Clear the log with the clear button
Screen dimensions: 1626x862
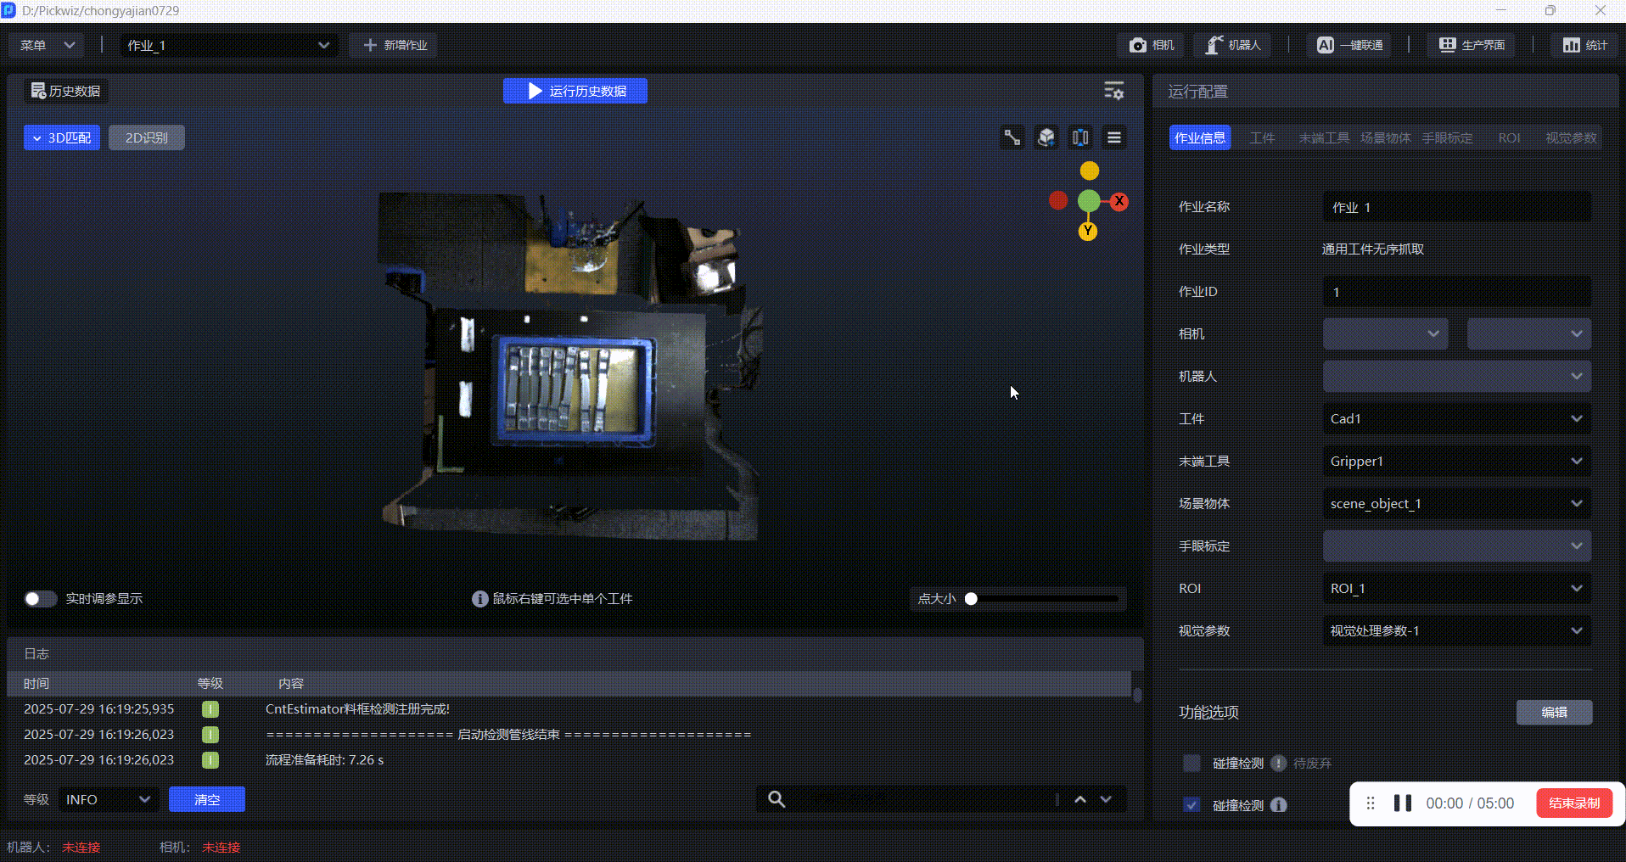click(207, 799)
